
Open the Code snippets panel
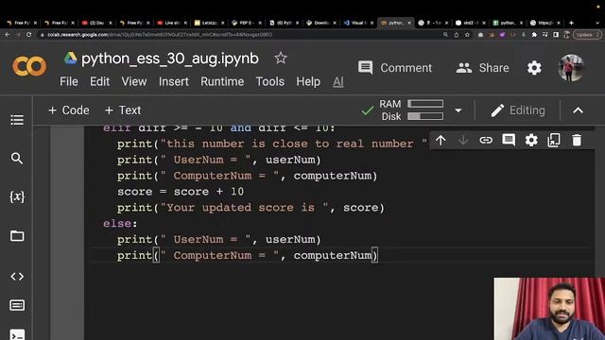point(17,277)
